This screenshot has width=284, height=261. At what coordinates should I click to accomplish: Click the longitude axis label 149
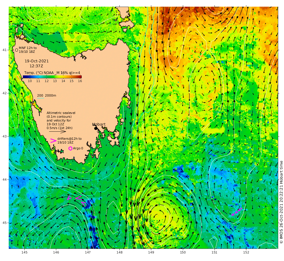click(x=151, y=252)
